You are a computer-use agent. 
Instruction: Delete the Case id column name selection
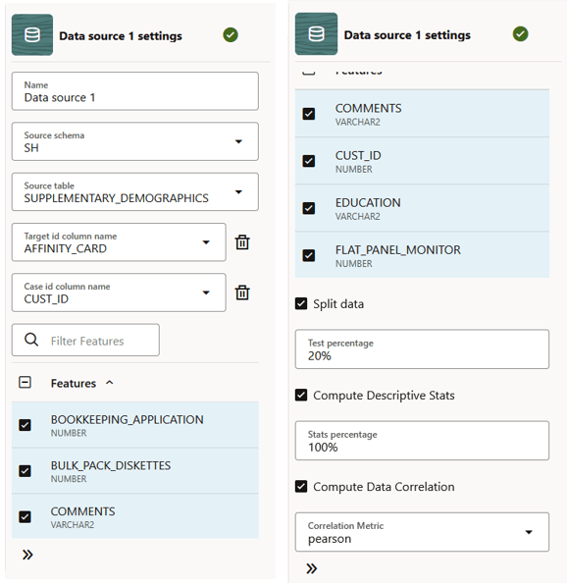tap(242, 293)
